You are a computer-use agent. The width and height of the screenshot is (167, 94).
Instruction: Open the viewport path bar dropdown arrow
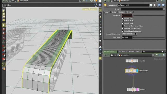pos(80,1)
